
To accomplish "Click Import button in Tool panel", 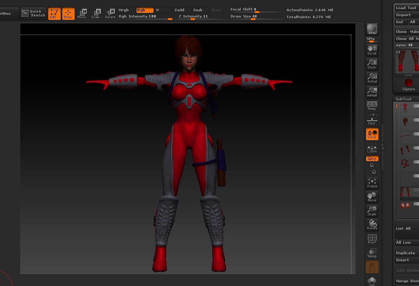I will click(407, 15).
